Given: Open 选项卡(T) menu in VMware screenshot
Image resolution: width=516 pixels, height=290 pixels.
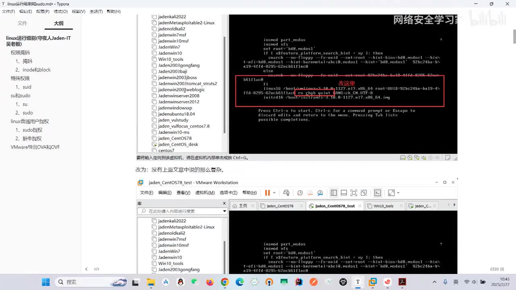Looking at the screenshot, I should coord(228,193).
